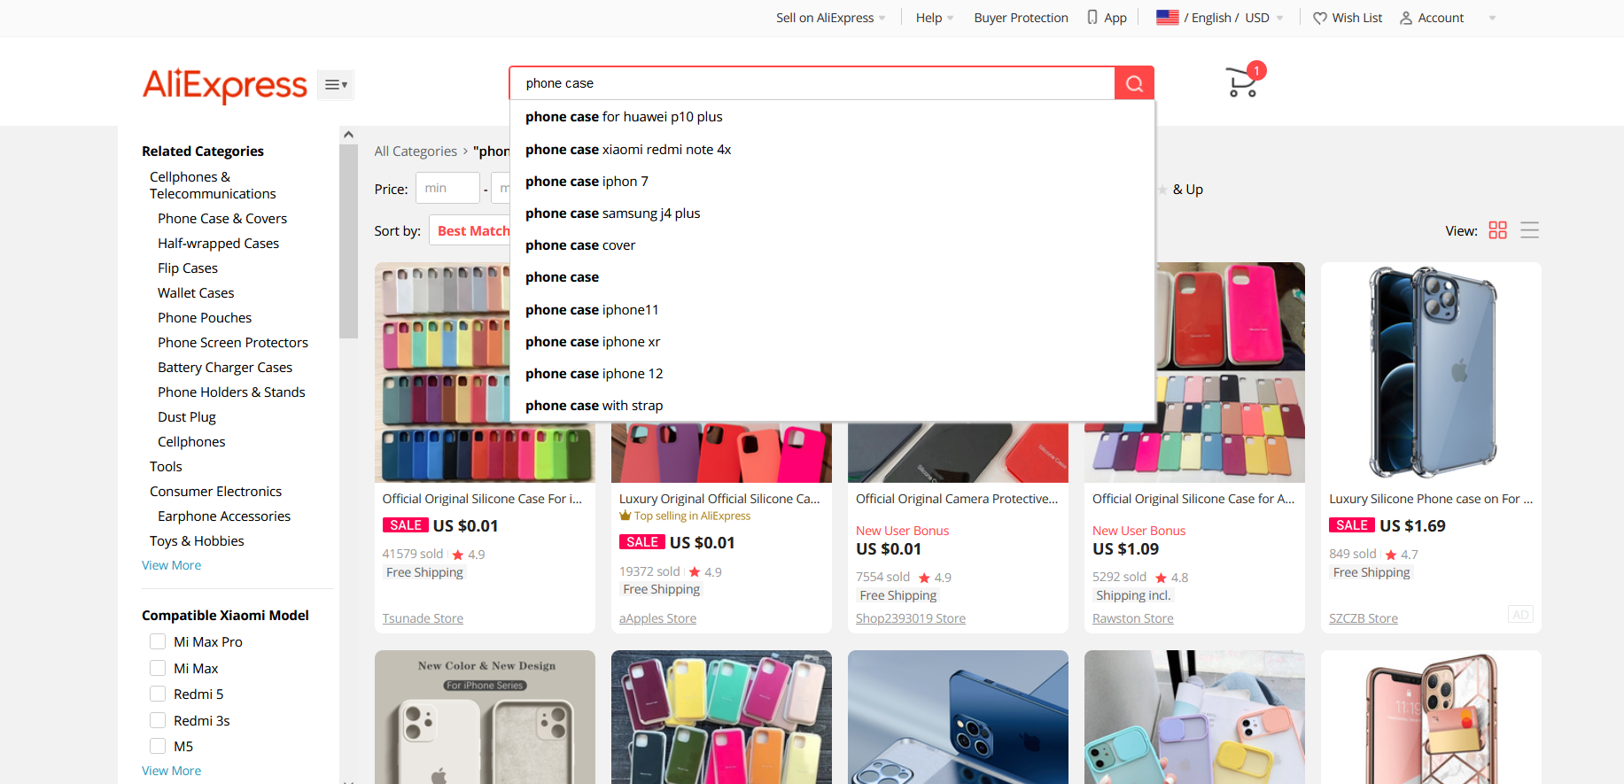Screen dimensions: 1624x784
Task: Open Phone Case & Covers category
Action: coord(222,219)
